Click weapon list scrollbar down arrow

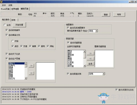pos(26,78)
